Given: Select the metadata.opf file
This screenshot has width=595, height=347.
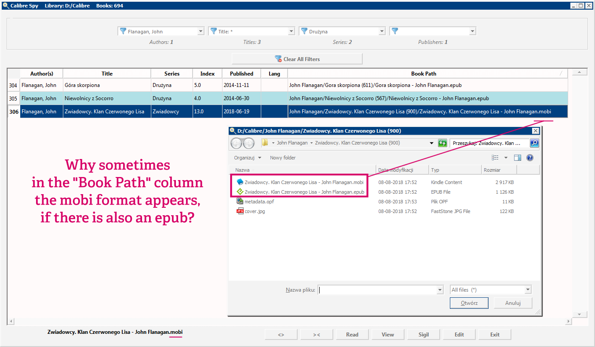Looking at the screenshot, I should pos(255,202).
